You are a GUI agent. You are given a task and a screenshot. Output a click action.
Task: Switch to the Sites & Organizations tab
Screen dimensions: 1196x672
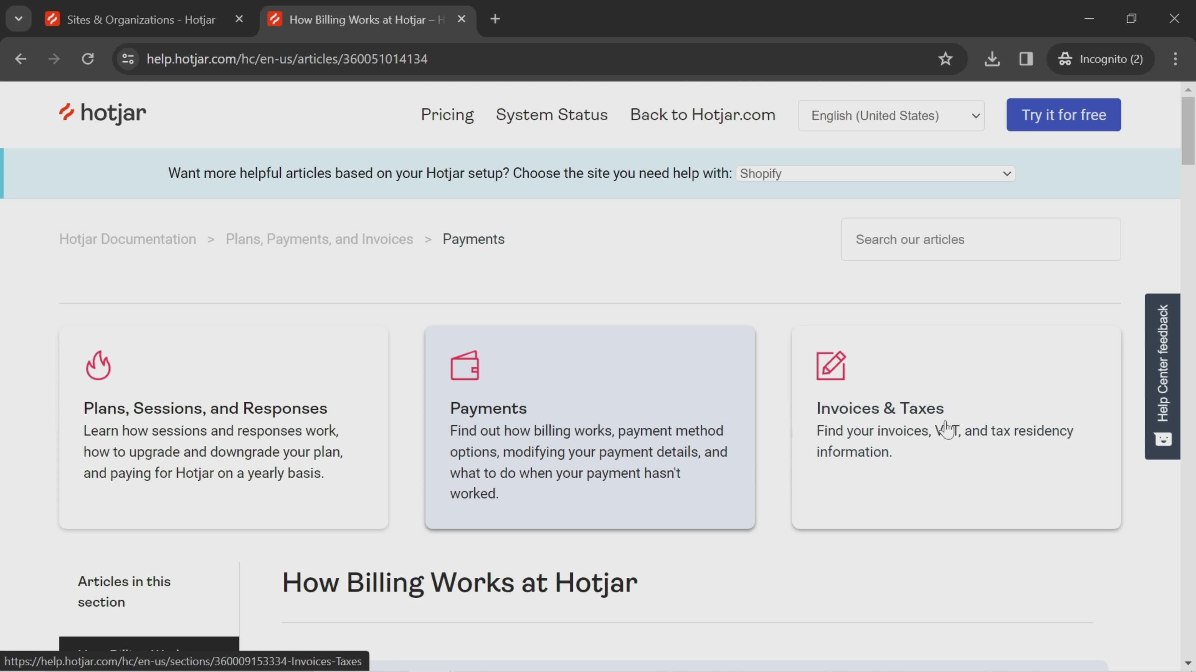141,20
